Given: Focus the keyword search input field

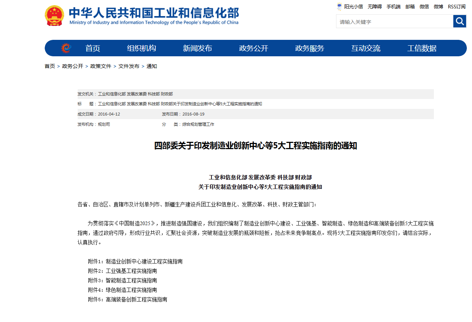Looking at the screenshot, I should click(x=394, y=22).
